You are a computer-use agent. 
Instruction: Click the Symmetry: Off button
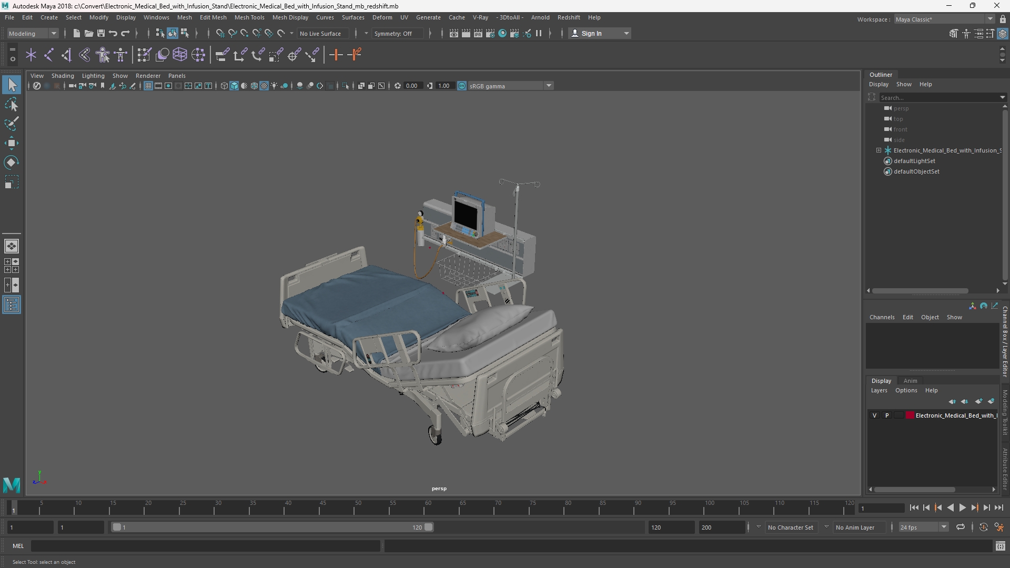point(397,33)
